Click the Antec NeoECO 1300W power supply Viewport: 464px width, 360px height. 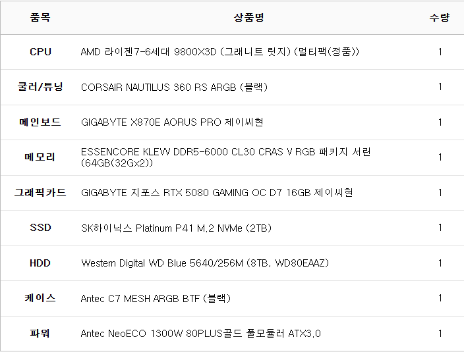tap(201, 334)
